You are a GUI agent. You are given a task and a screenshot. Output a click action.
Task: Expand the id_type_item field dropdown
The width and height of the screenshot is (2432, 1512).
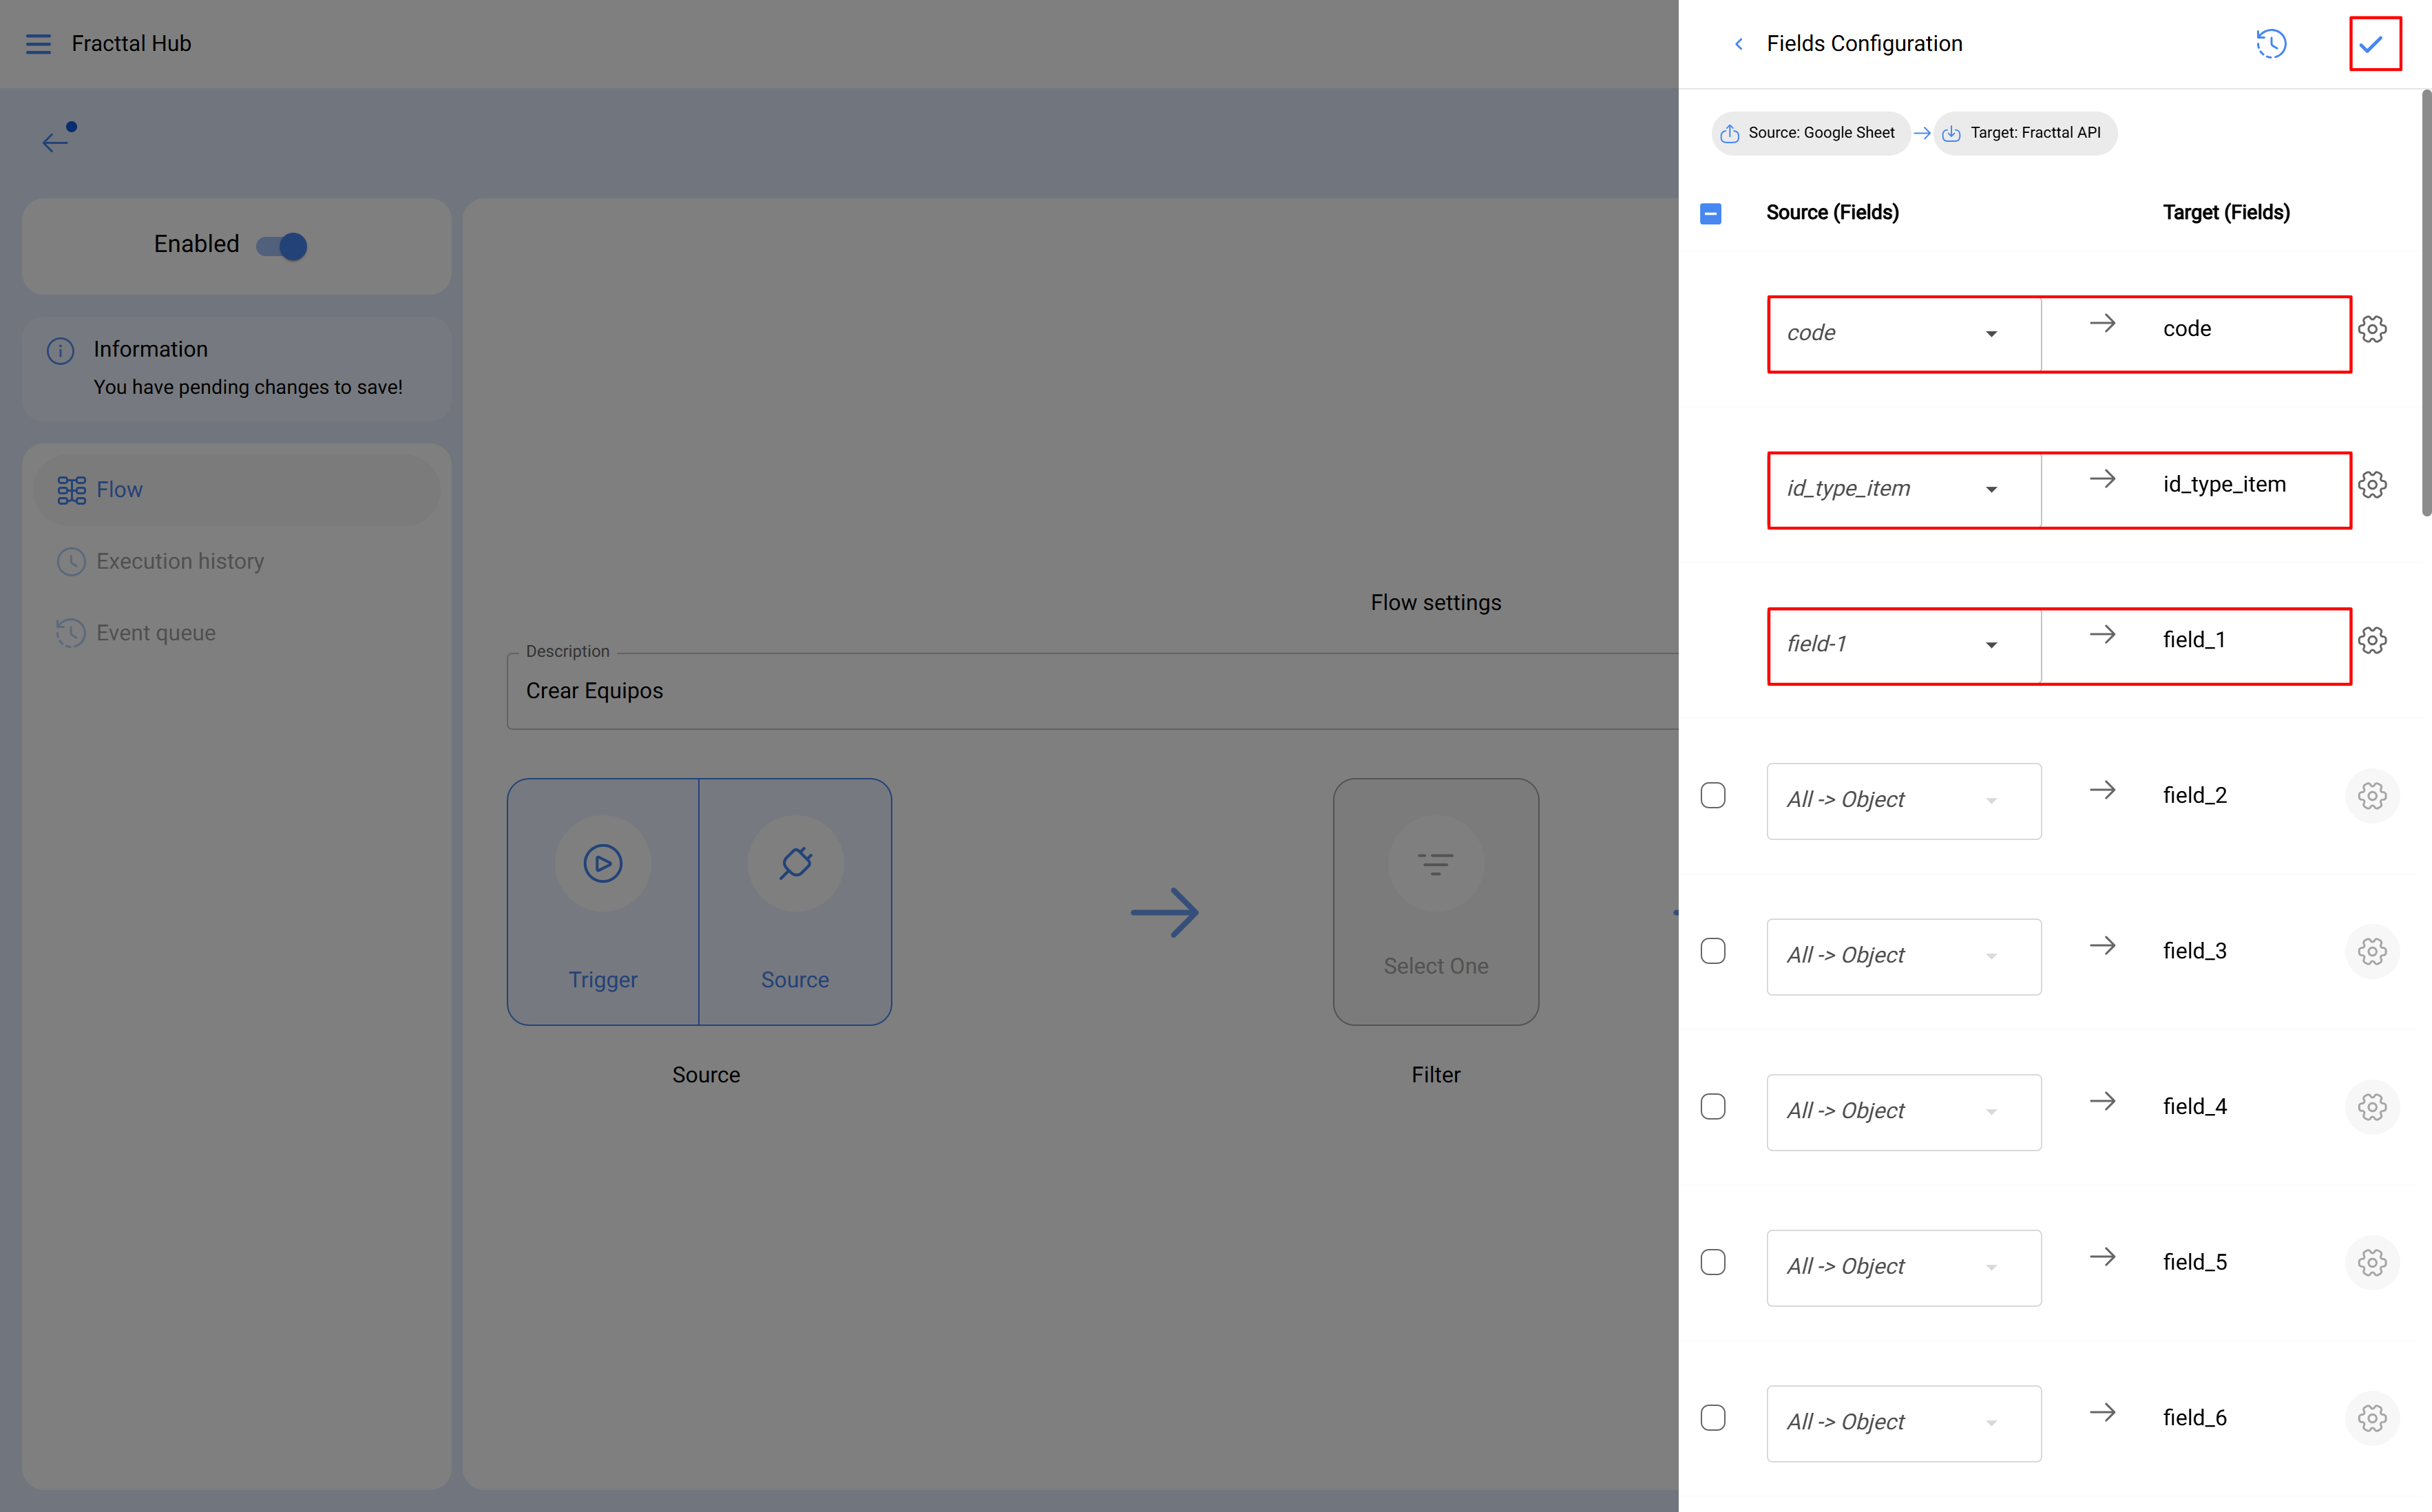pos(1993,489)
